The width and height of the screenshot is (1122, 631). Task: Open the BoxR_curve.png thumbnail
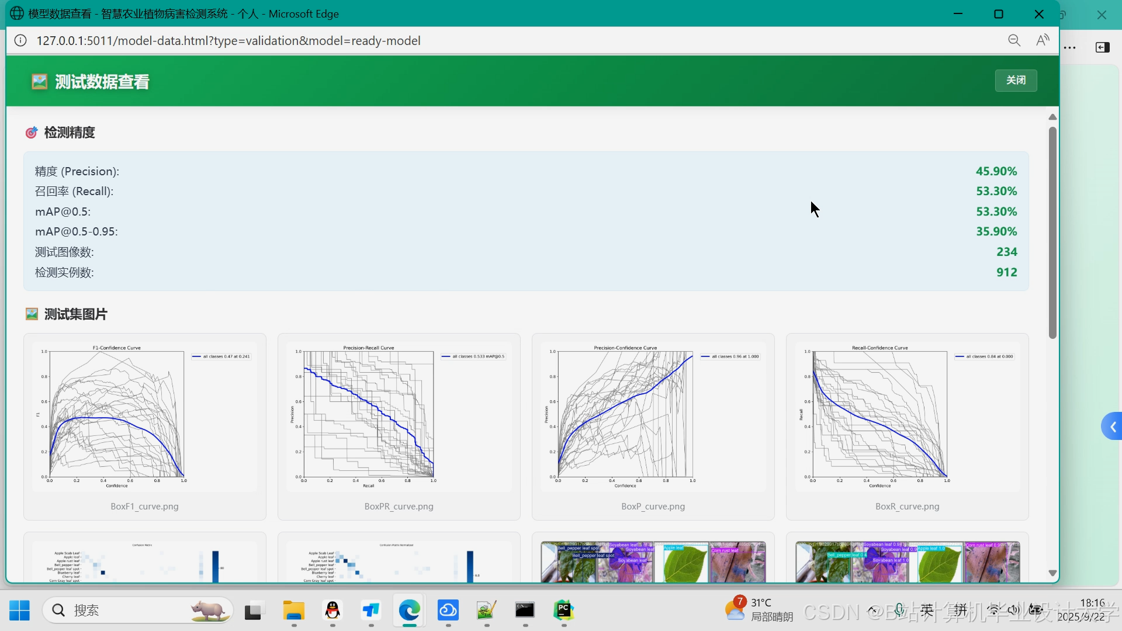(907, 418)
